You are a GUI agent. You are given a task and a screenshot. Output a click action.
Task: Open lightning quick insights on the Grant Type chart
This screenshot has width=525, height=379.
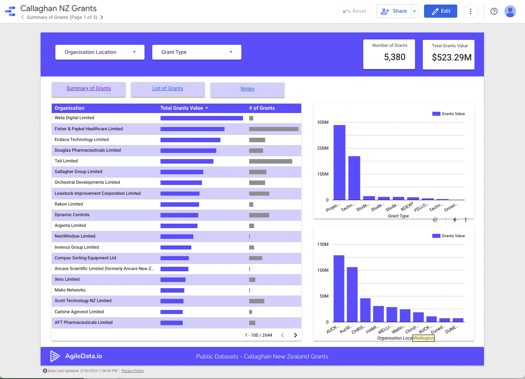[x=454, y=220]
